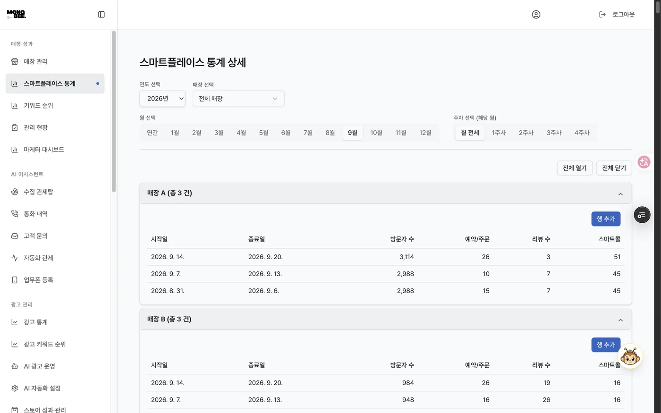Click 매장 A visitor count 3,114
Viewport: 661px width, 413px height.
click(x=407, y=257)
